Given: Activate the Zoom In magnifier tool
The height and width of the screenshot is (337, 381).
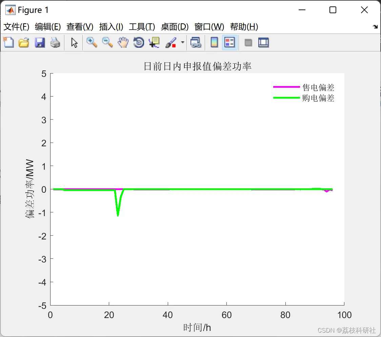Looking at the screenshot, I should pos(92,42).
